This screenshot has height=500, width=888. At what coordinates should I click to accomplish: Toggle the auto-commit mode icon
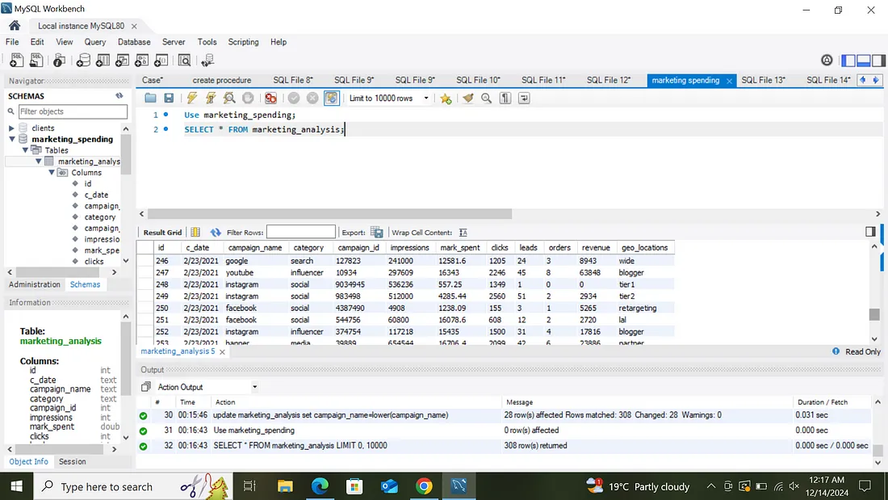(x=331, y=98)
